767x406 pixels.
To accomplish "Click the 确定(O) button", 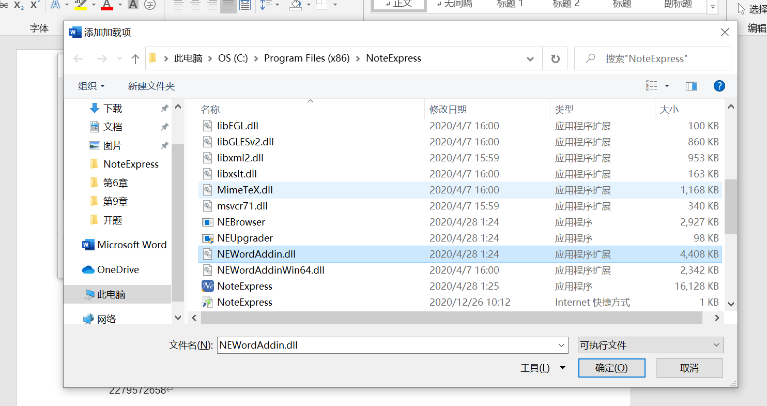I will pos(612,368).
